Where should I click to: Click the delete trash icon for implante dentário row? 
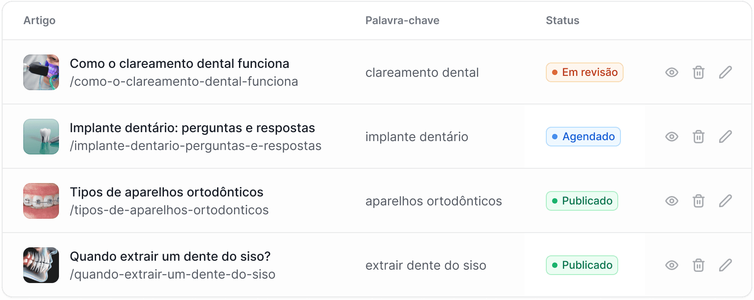coord(699,137)
